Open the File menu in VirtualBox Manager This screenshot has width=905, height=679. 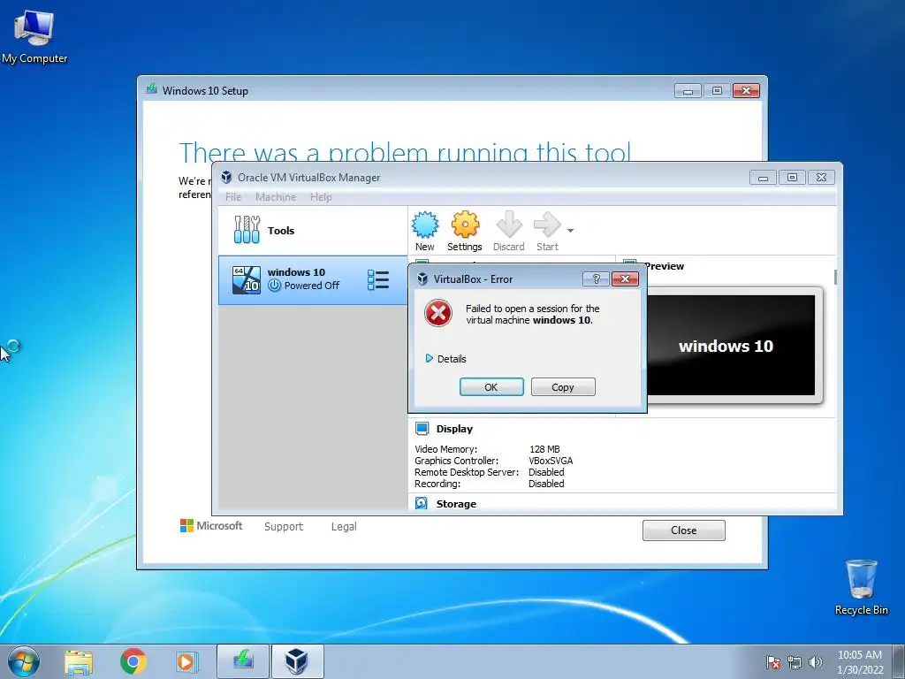pos(233,197)
